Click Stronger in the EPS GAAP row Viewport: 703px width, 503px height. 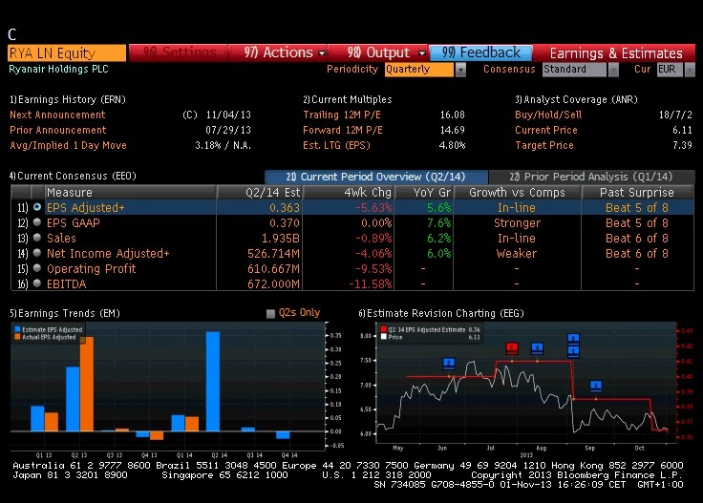click(x=517, y=222)
